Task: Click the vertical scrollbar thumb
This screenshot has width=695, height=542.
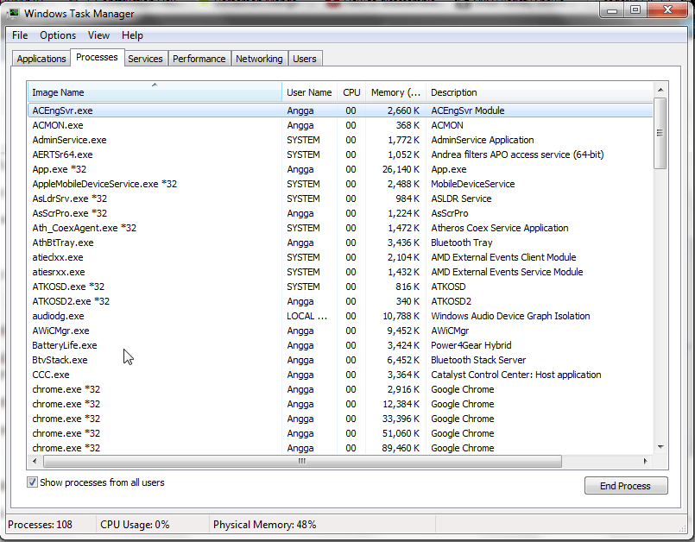Action: pos(660,133)
